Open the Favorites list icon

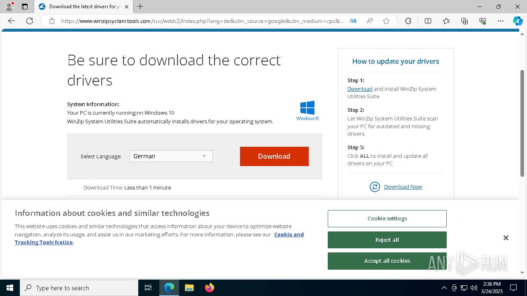tap(446, 21)
